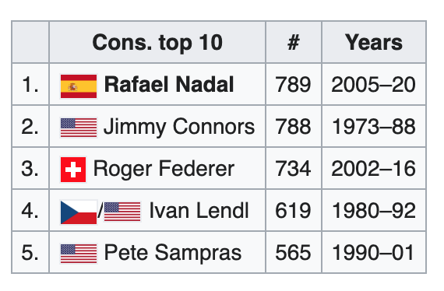The height and width of the screenshot is (291, 444).
Task: Select the 1973–88 years cell
Action: tap(374, 126)
